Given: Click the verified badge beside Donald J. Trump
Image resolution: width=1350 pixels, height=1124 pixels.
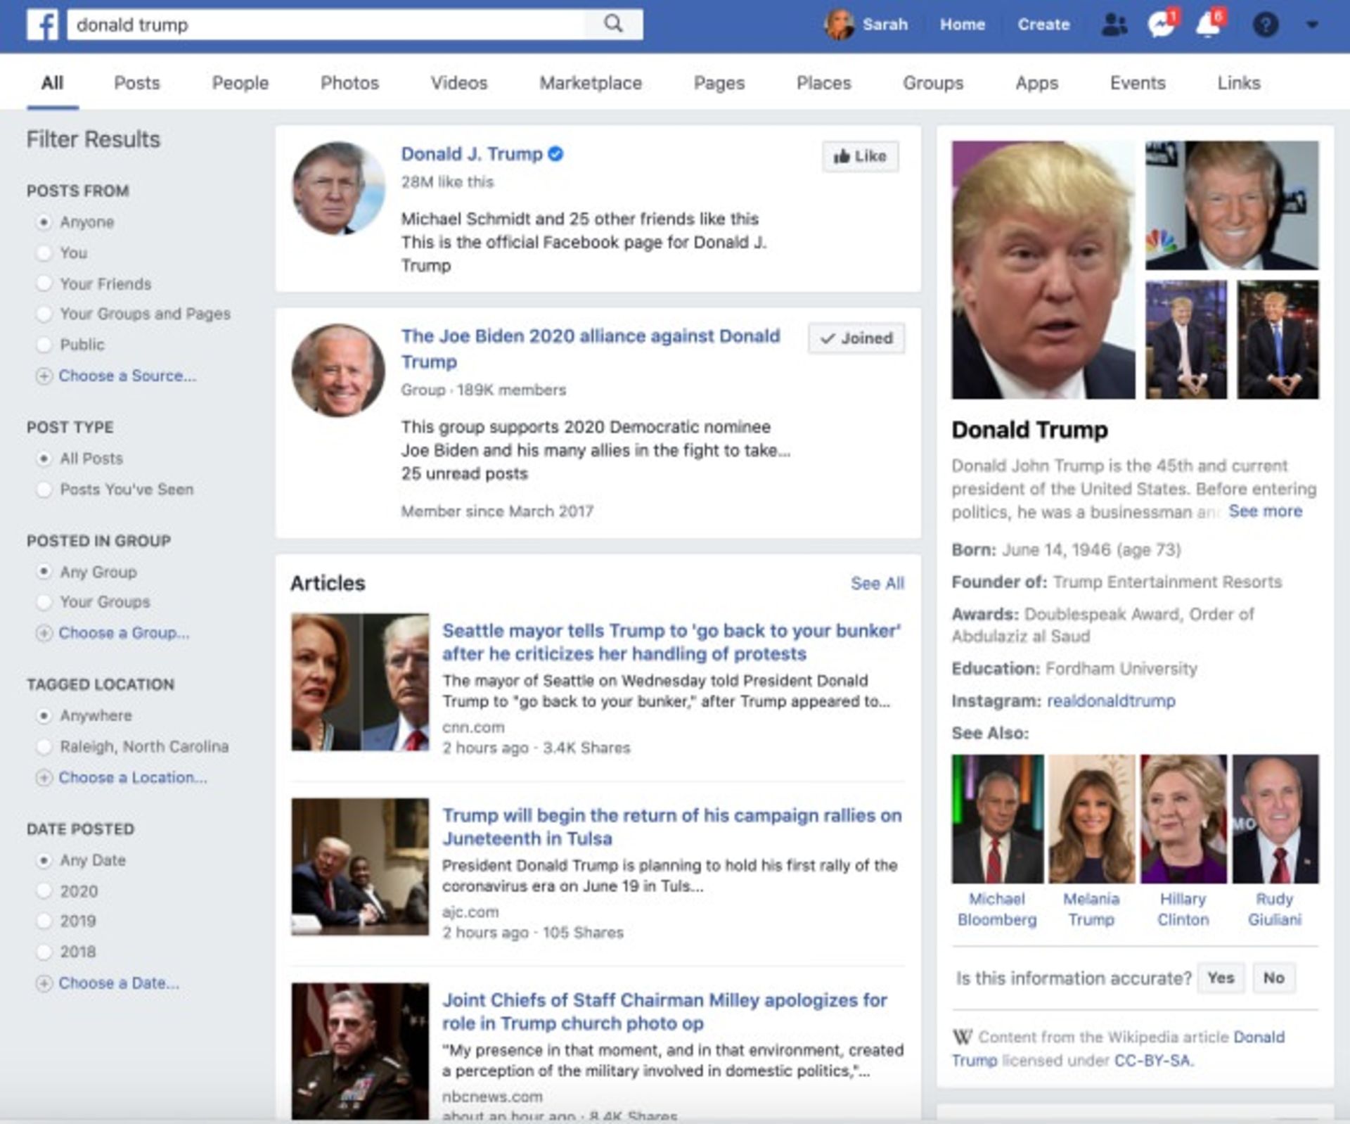Looking at the screenshot, I should tap(556, 154).
